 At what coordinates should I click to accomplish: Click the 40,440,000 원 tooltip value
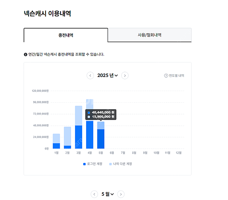103,112
